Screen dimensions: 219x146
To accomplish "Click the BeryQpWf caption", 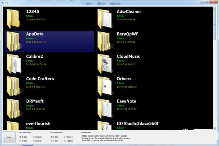I will tap(127, 34).
